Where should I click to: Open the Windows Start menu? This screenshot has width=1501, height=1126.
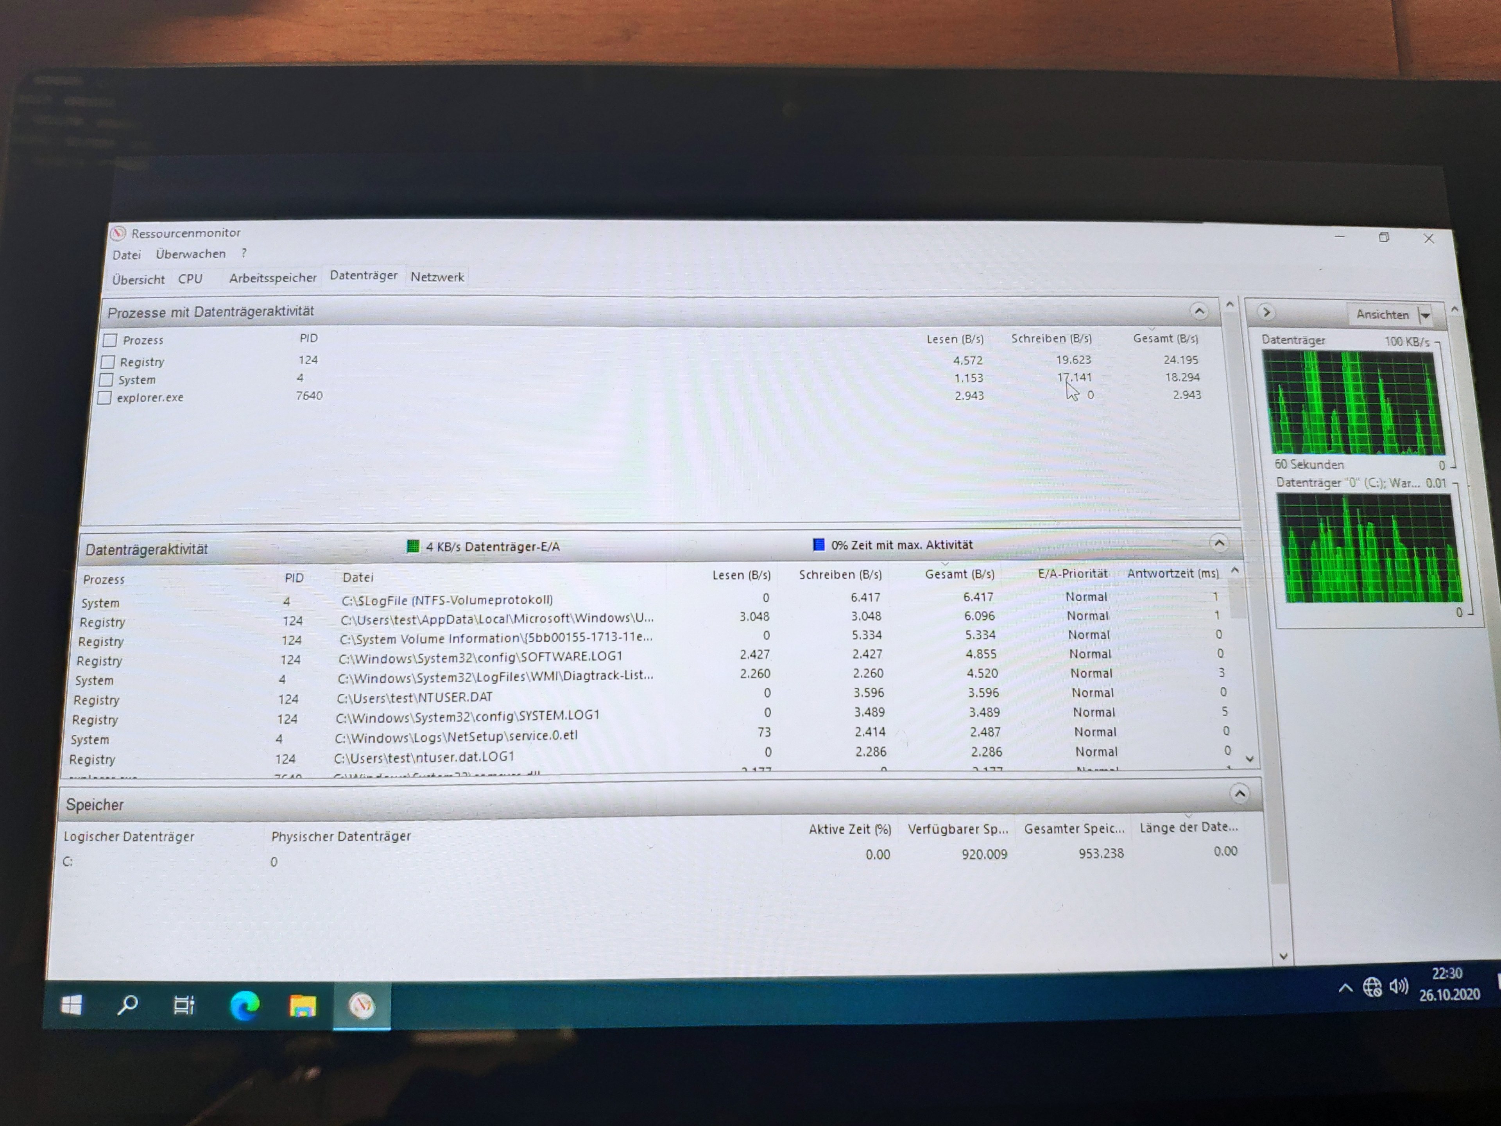[71, 1005]
